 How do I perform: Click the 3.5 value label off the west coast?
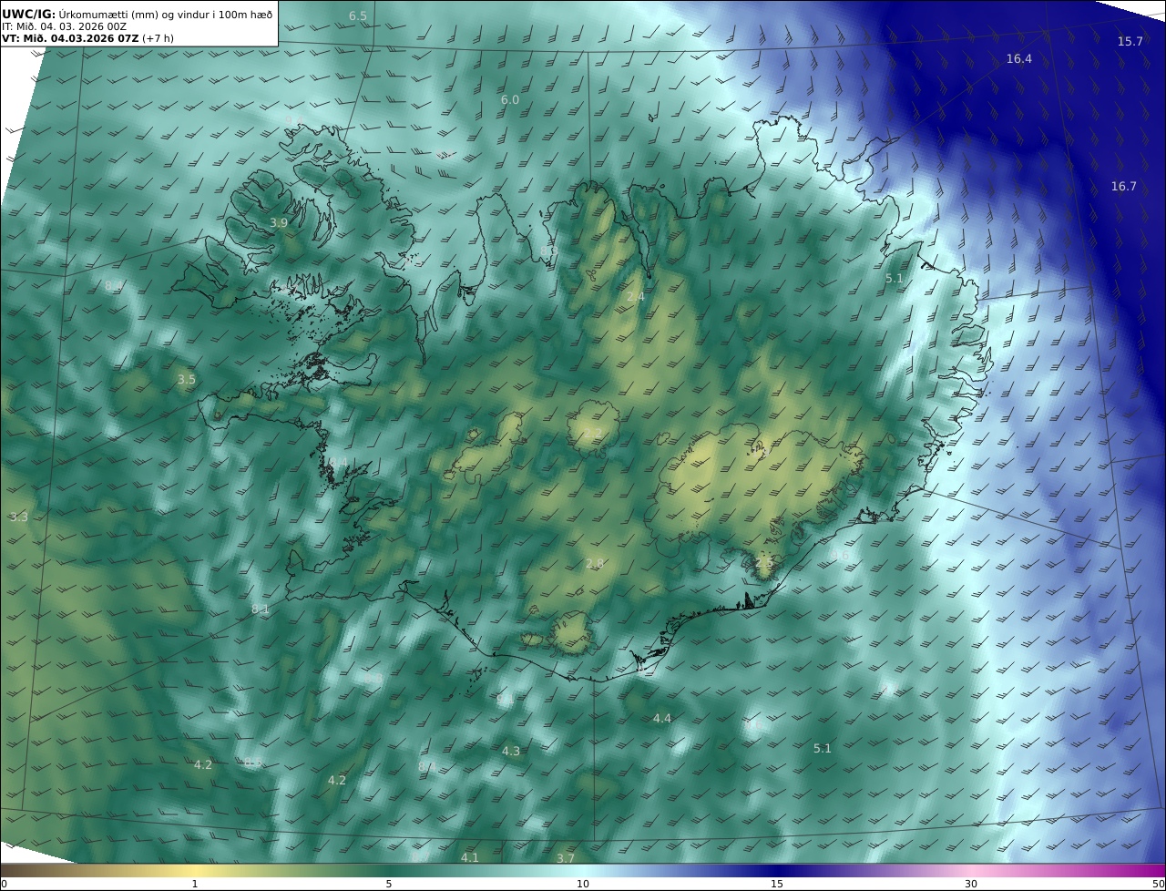pos(187,380)
